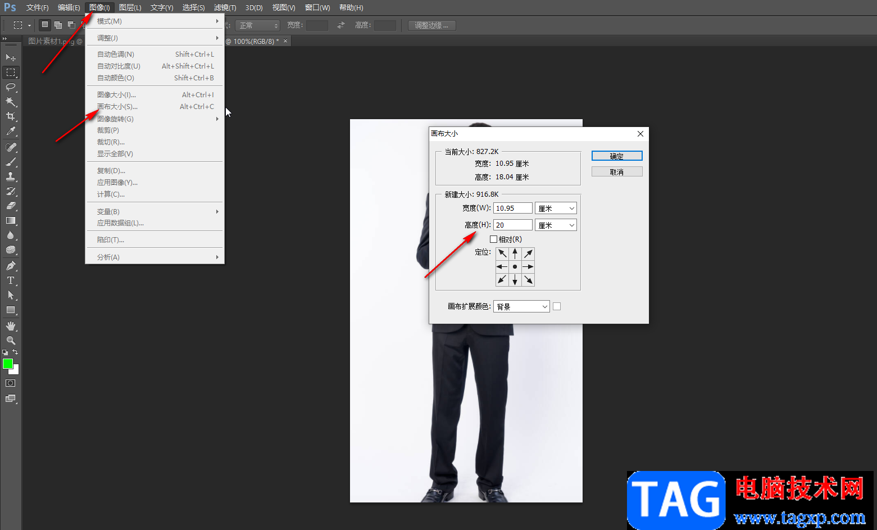The height and width of the screenshot is (530, 877).
Task: Select the Zoom tool
Action: tap(11, 341)
